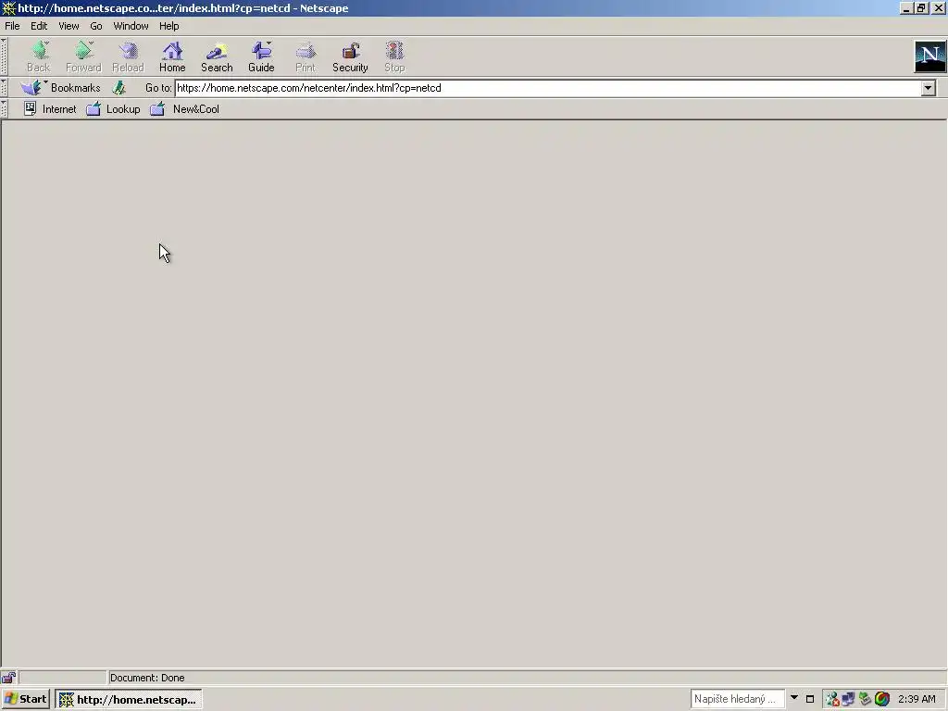
Task: Go to the Home page
Action: pyautogui.click(x=172, y=56)
